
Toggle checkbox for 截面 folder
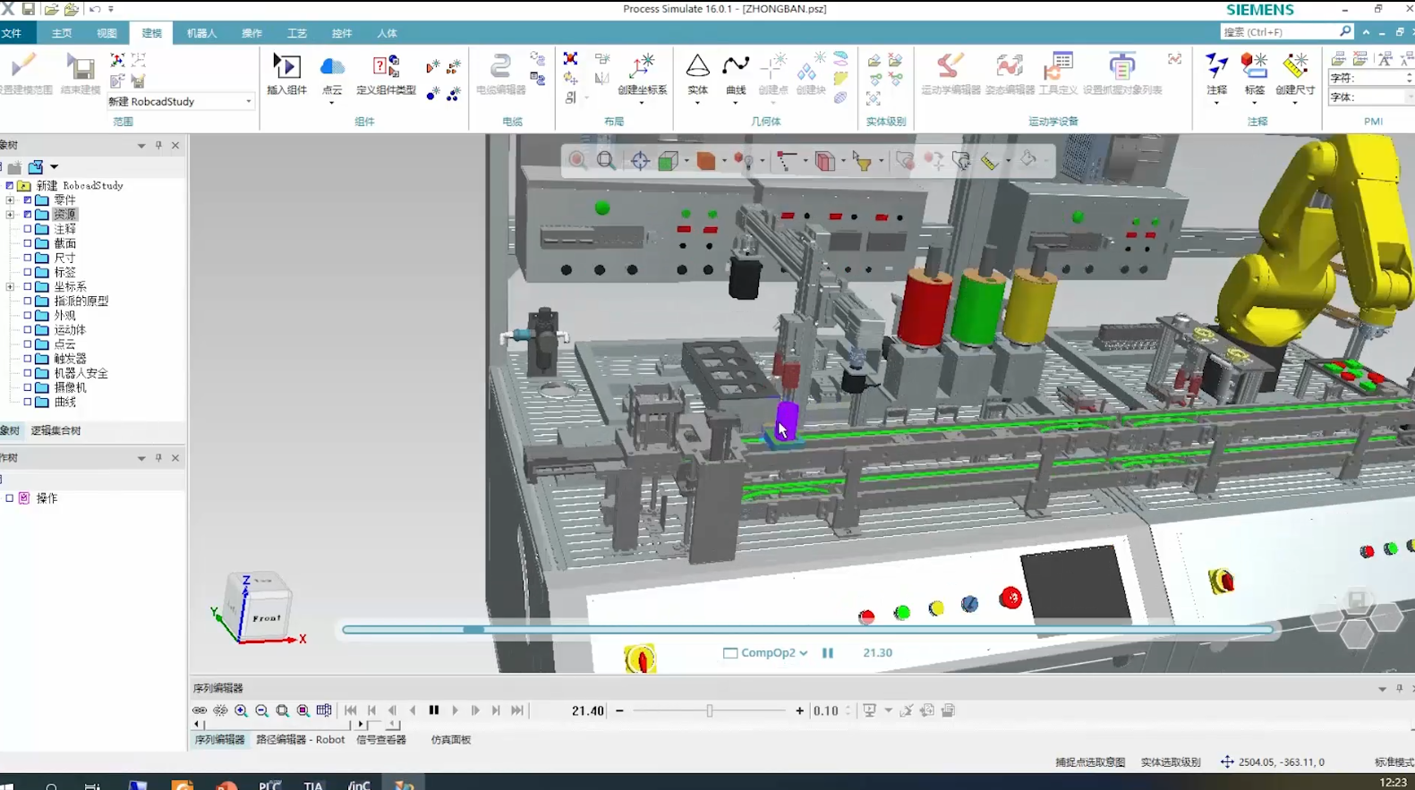coord(27,243)
